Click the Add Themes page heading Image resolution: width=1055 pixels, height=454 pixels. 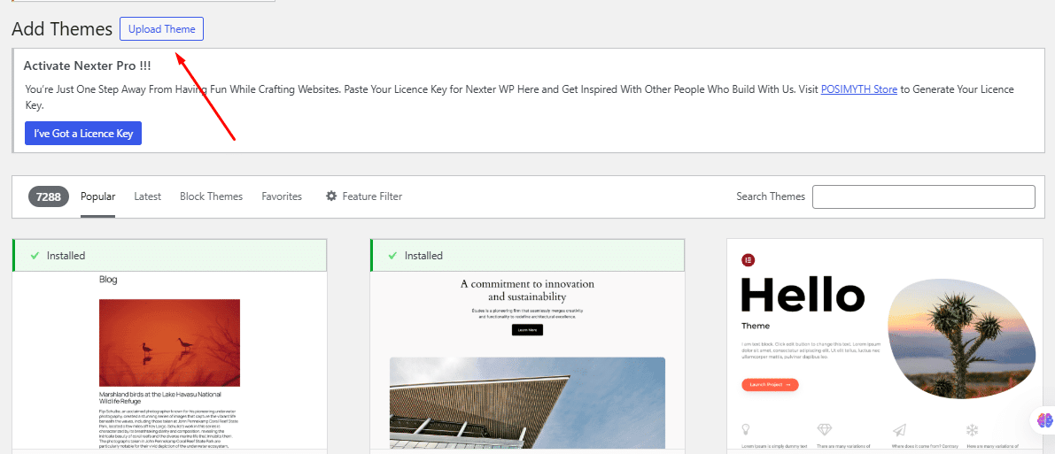click(62, 29)
